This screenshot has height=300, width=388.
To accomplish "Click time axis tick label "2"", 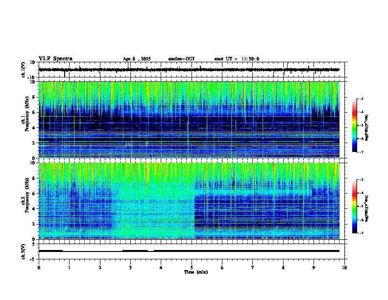I will pos(100,268).
